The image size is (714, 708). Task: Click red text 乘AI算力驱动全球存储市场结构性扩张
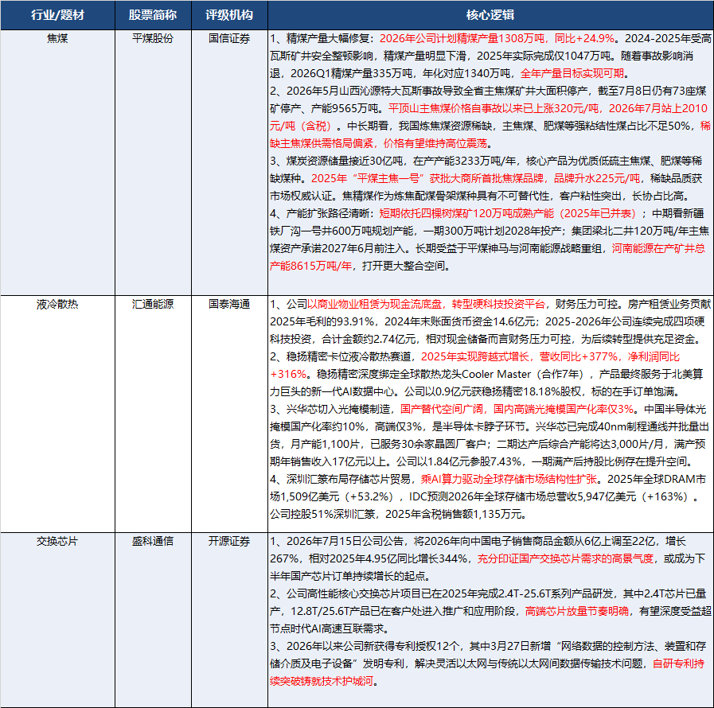click(509, 479)
